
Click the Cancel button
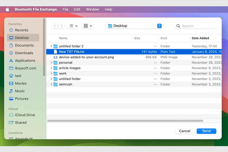click(x=185, y=131)
